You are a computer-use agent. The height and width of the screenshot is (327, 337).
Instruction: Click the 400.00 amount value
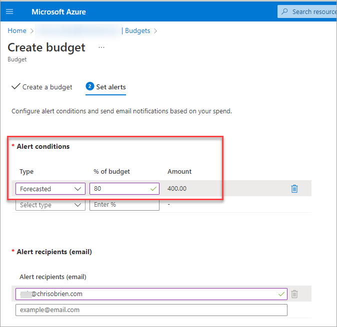177,189
